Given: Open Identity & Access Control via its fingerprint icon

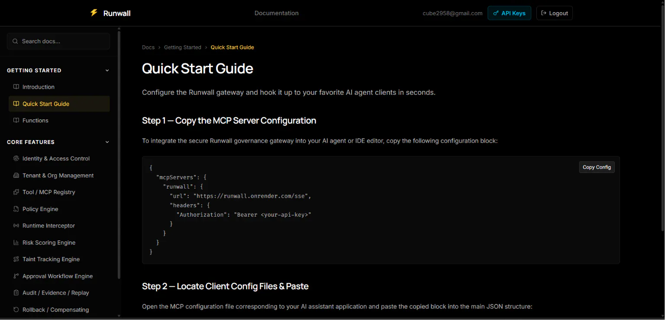Looking at the screenshot, I should pyautogui.click(x=16, y=159).
